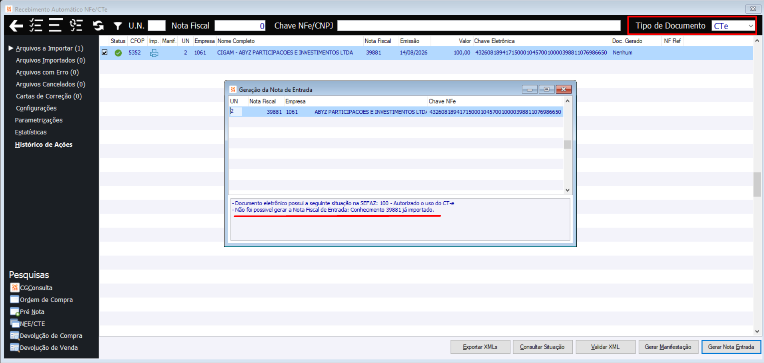Click the '5352' CFOP cell
Screen dimensions: 764x363
click(135, 53)
